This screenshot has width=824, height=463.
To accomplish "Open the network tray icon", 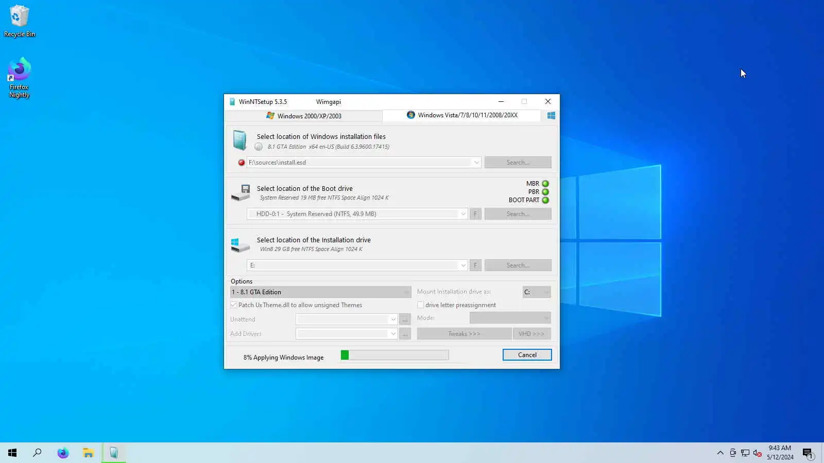I will [745, 453].
